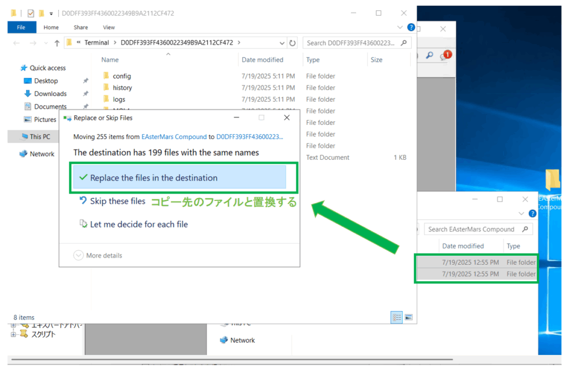Open address bar history dropdown
Screen dimensions: 578x372
click(x=282, y=43)
